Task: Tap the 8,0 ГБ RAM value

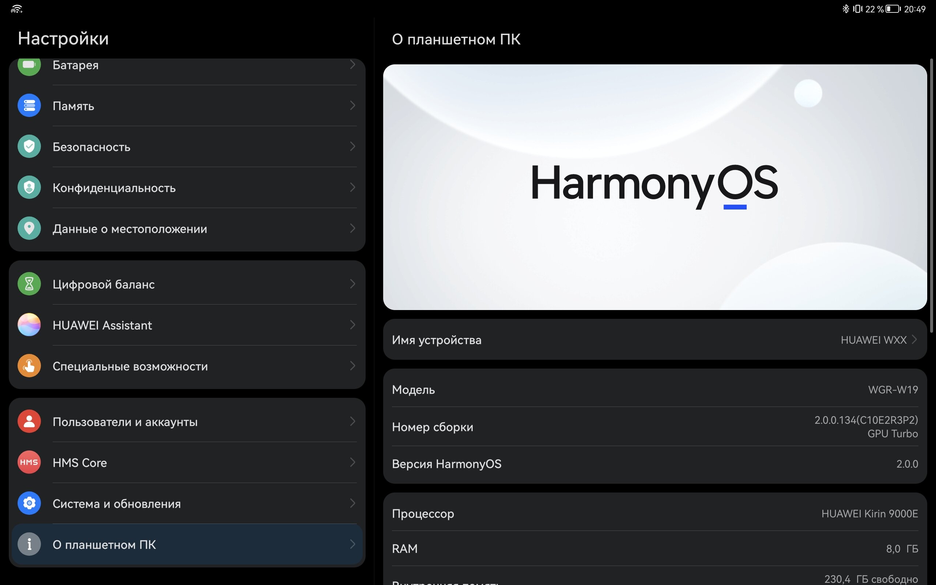Action: click(x=902, y=549)
